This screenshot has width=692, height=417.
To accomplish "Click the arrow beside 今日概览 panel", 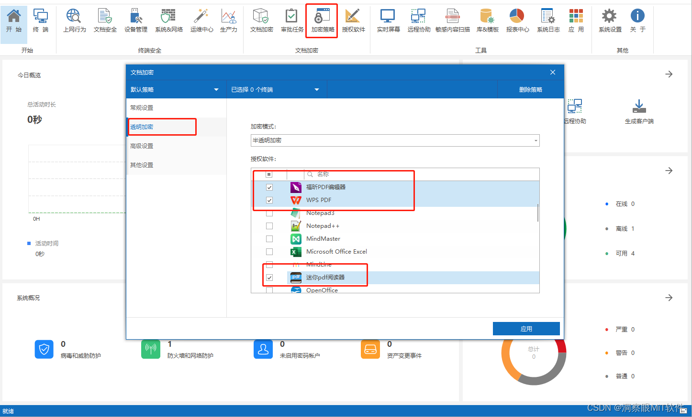I will pyautogui.click(x=669, y=74).
